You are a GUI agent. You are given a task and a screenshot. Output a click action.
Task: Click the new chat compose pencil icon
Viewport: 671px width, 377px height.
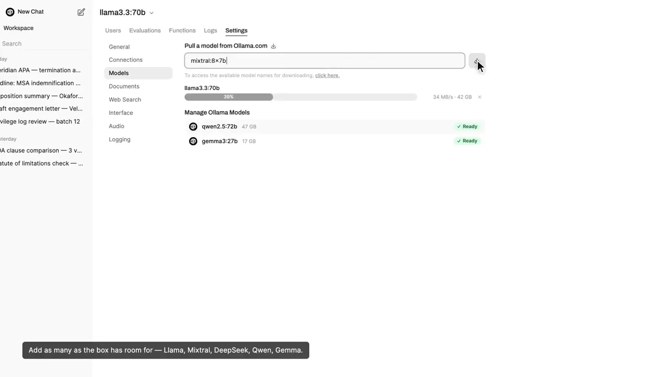point(81,12)
